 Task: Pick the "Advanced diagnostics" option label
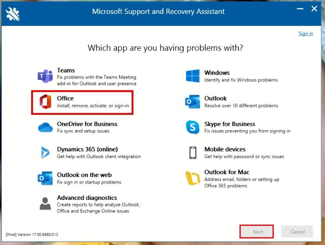pos(87,198)
